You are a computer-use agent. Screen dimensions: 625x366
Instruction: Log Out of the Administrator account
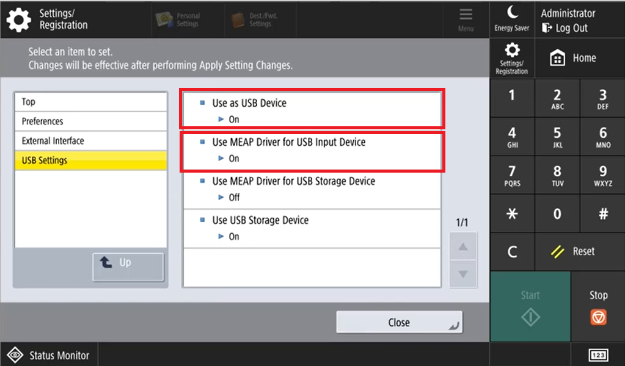click(x=565, y=28)
